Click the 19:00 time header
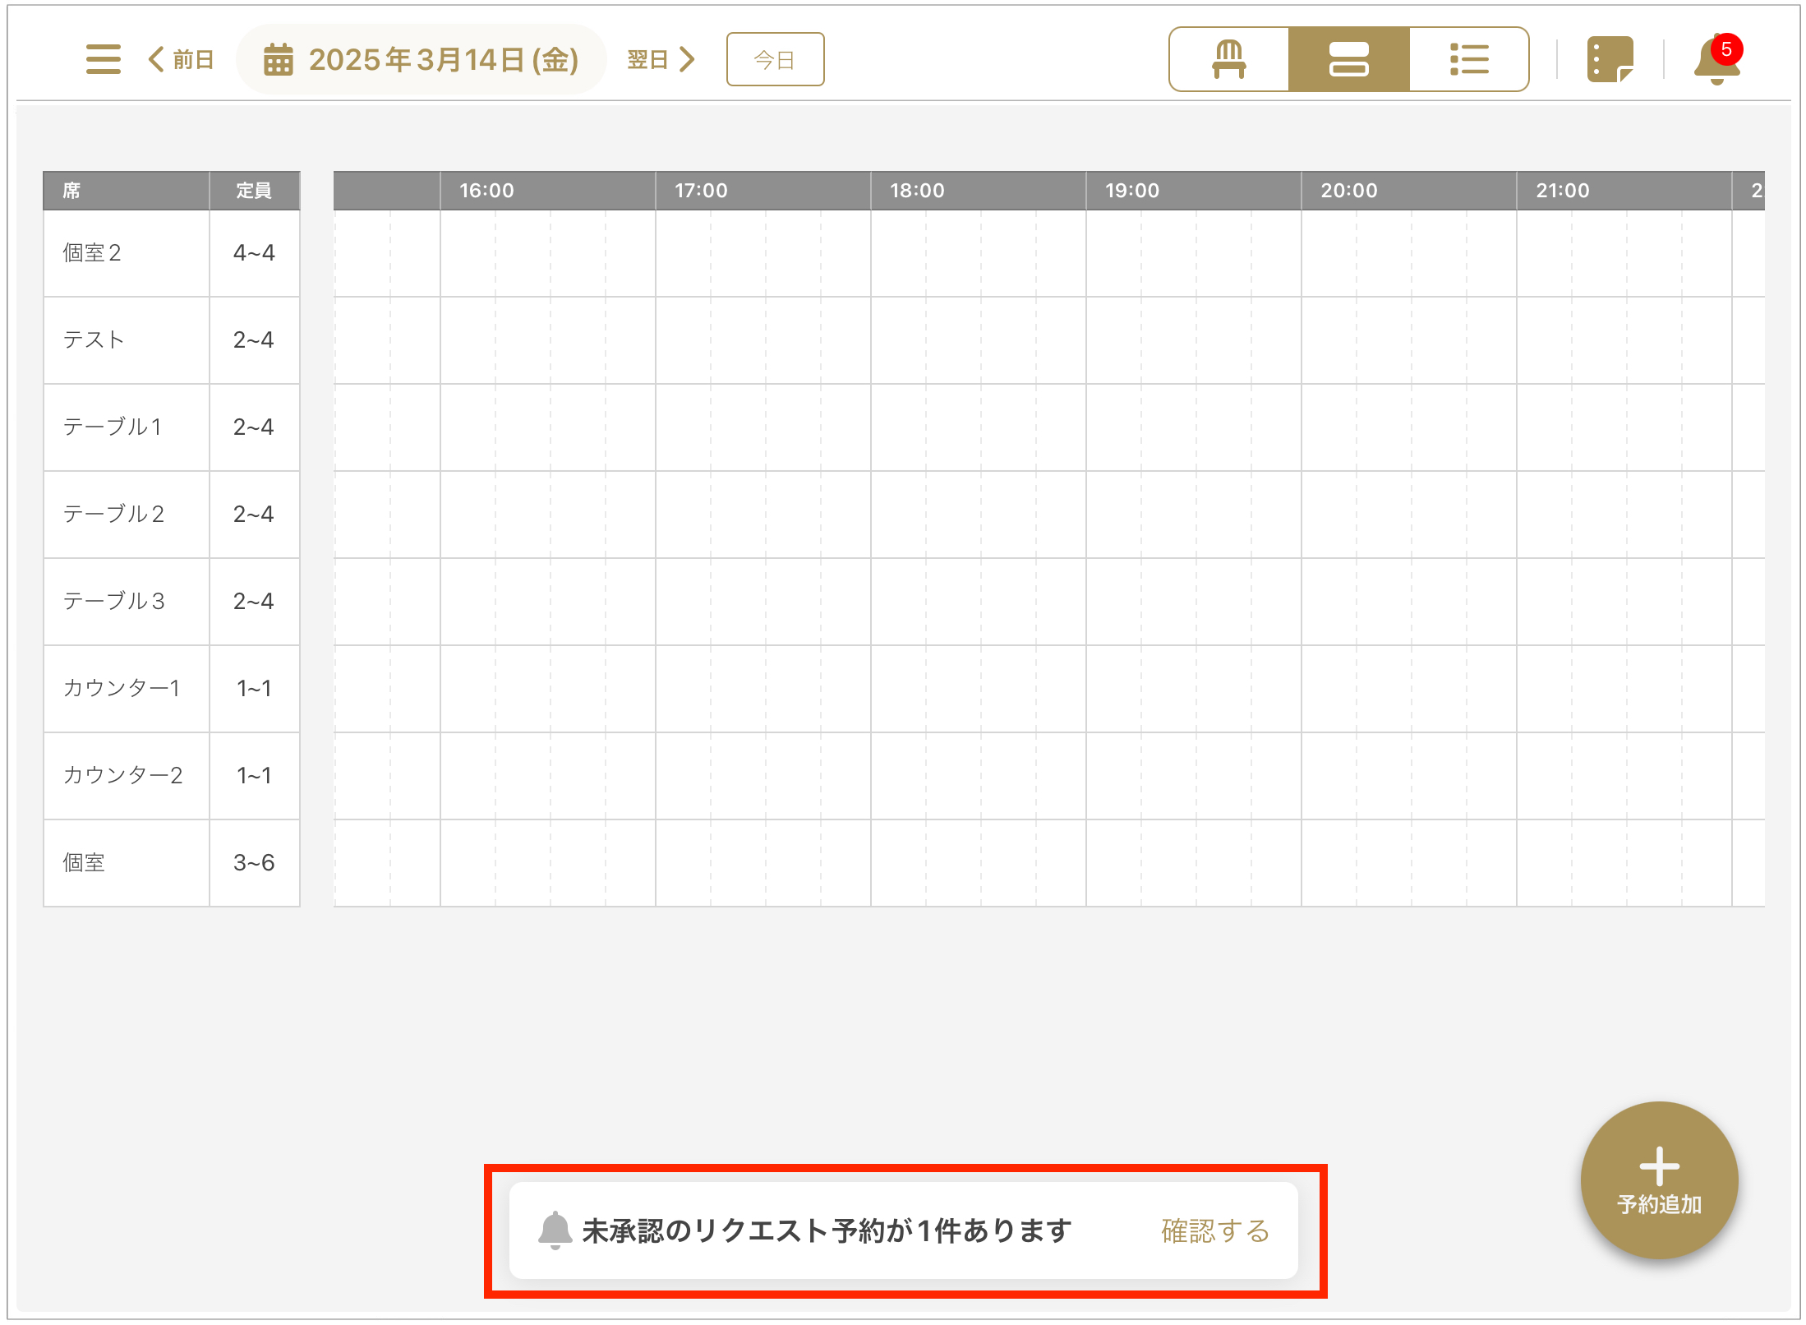Viewport: 1806px width, 1325px height. click(1132, 191)
